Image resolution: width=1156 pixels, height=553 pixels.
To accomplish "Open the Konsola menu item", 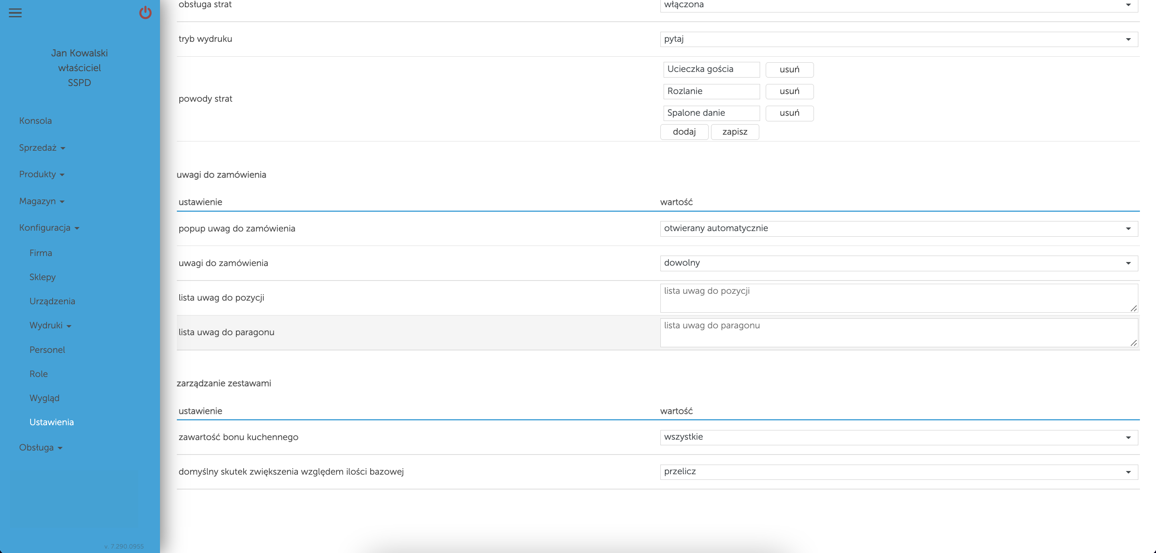I will point(35,121).
